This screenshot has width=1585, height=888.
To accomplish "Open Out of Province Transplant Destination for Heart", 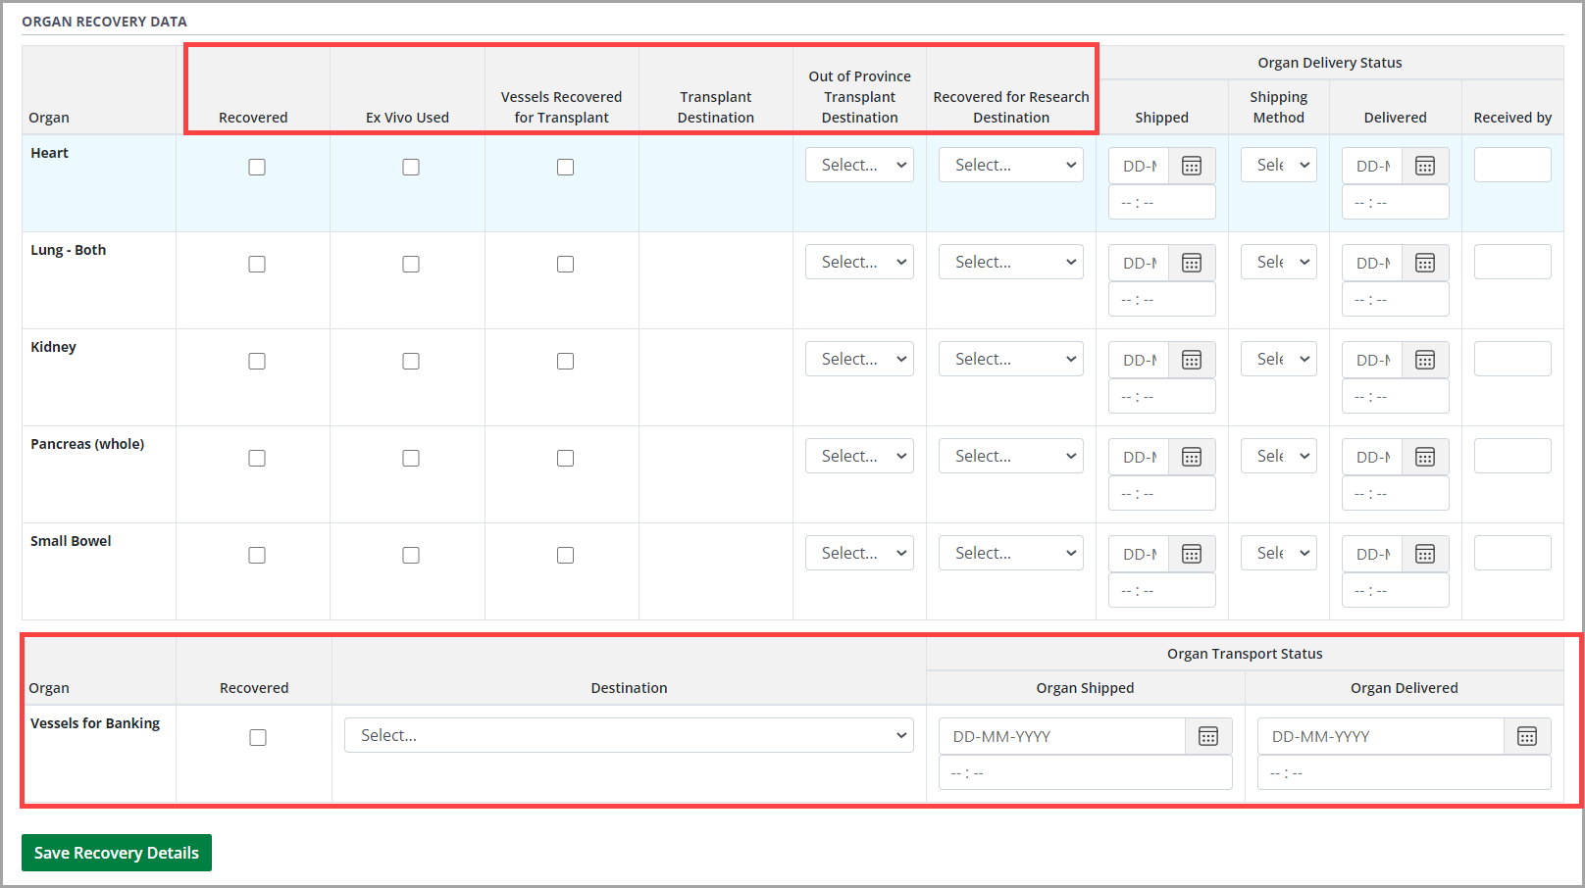I will coord(859,164).
